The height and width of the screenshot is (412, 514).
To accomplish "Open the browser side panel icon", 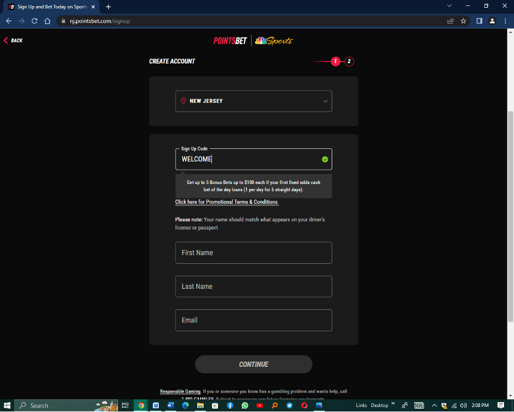I will point(479,21).
